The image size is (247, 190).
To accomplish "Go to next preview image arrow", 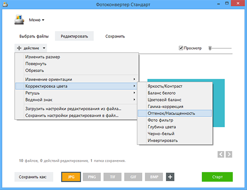I will [x=229, y=154].
